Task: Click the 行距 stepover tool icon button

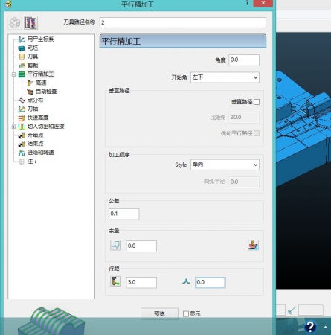Action: pos(115,281)
